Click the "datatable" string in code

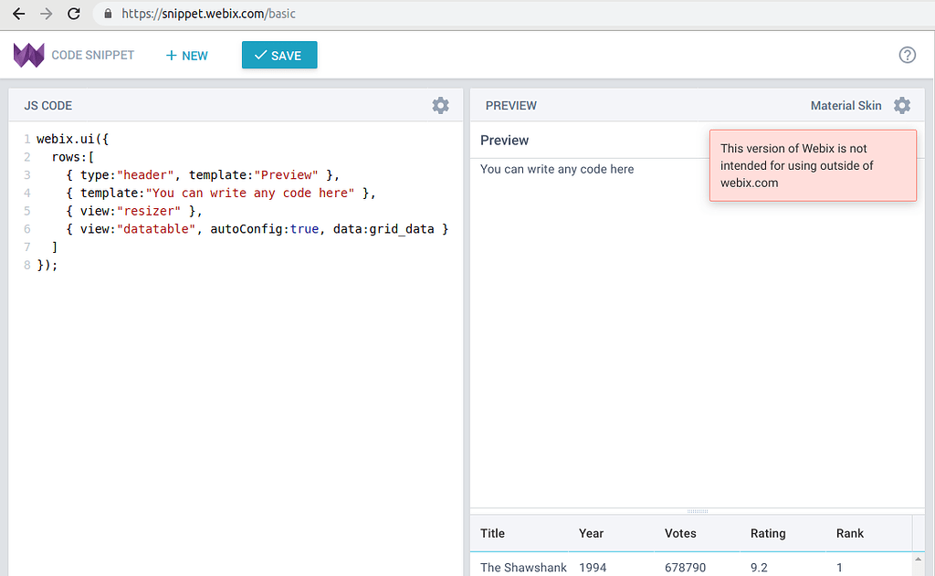[155, 228]
